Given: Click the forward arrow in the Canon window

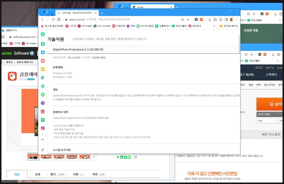Looking at the screenshot, I should click(x=48, y=19).
